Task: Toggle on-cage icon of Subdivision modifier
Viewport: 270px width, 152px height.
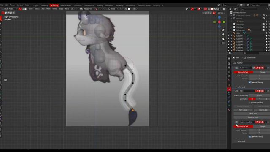Action: pyautogui.click(x=254, y=68)
